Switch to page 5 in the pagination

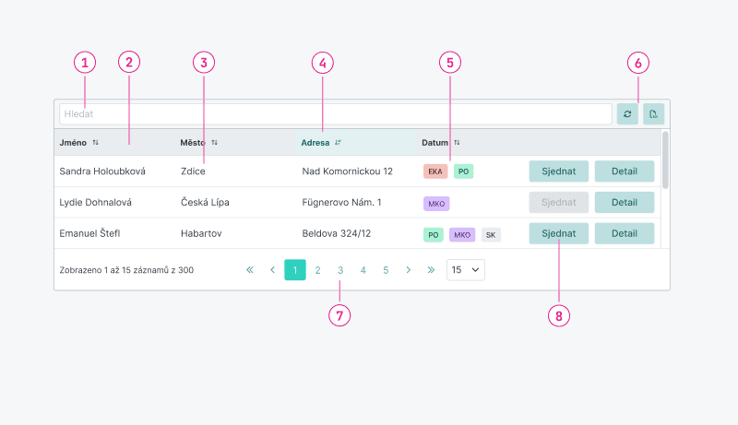pos(386,270)
